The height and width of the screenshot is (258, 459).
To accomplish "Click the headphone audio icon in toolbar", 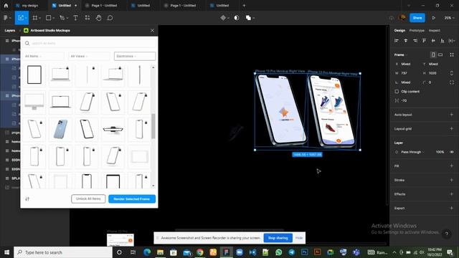I will (x=392, y=18).
